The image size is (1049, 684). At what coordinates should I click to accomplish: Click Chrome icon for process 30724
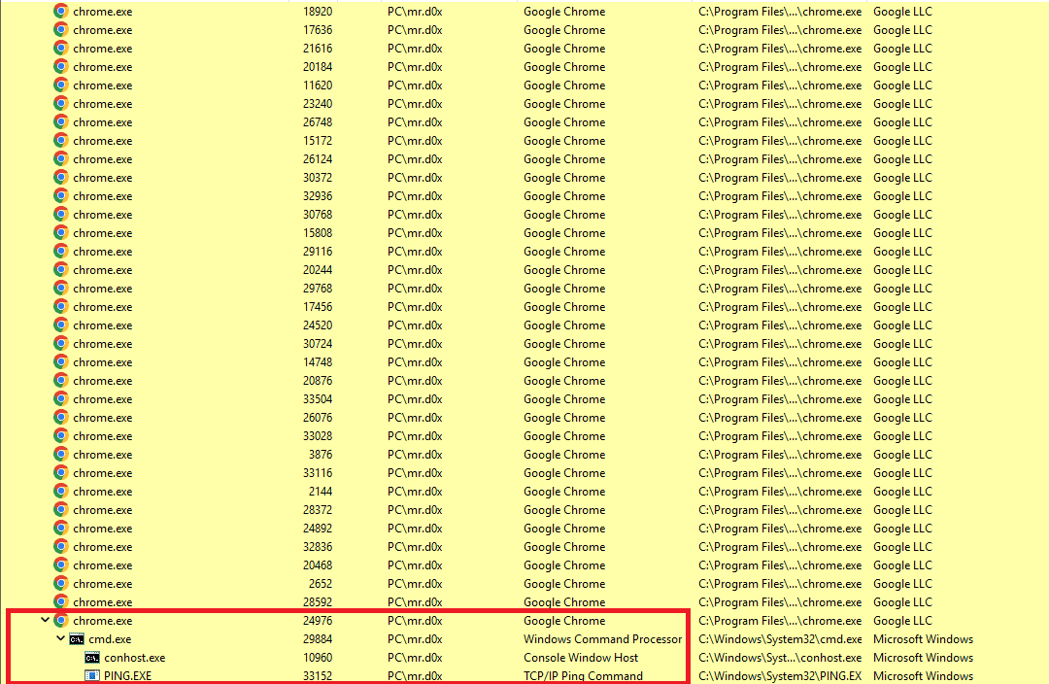coord(61,343)
